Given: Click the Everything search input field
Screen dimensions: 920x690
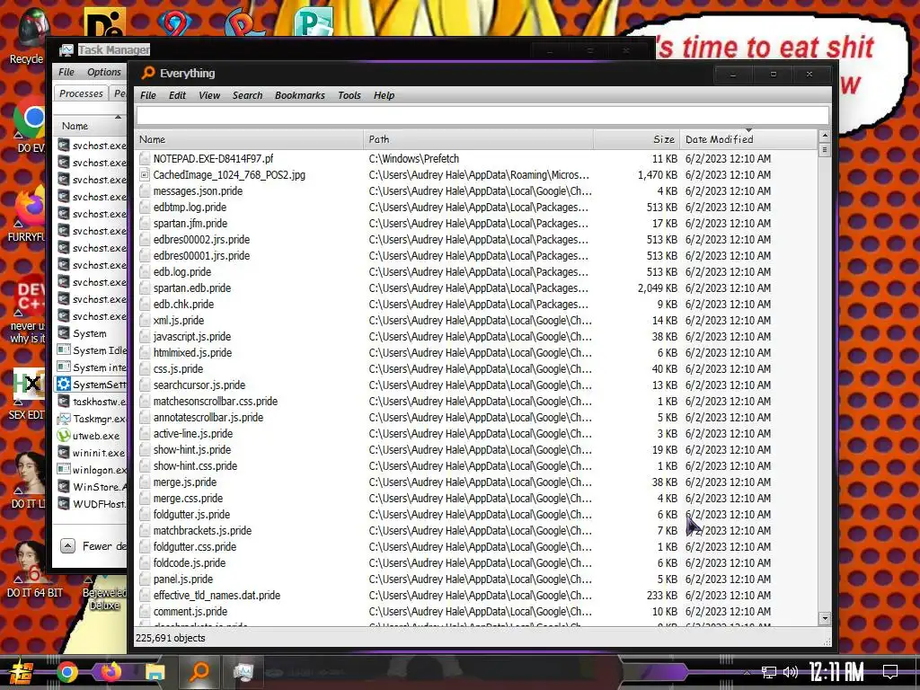Looking at the screenshot, I should point(482,115).
